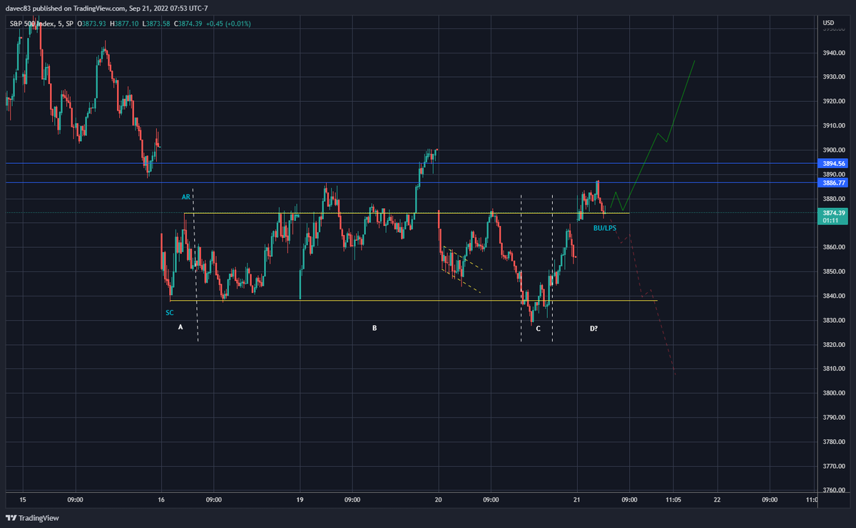Click the phase C label

(538, 328)
